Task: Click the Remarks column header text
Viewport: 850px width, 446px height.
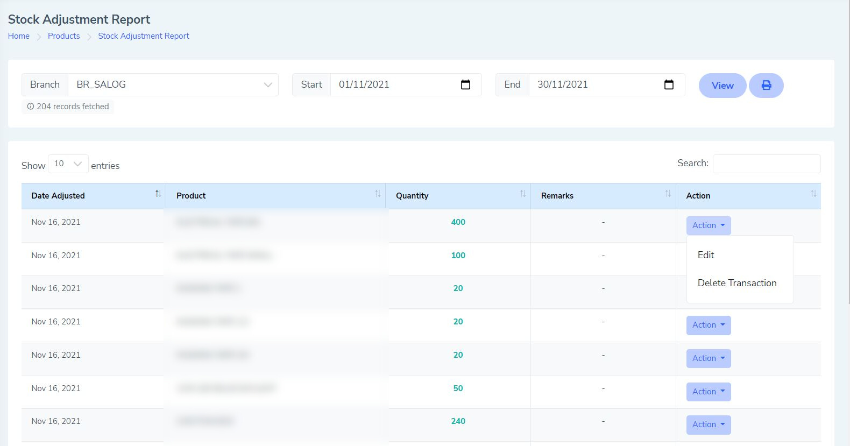Action: [x=557, y=196]
